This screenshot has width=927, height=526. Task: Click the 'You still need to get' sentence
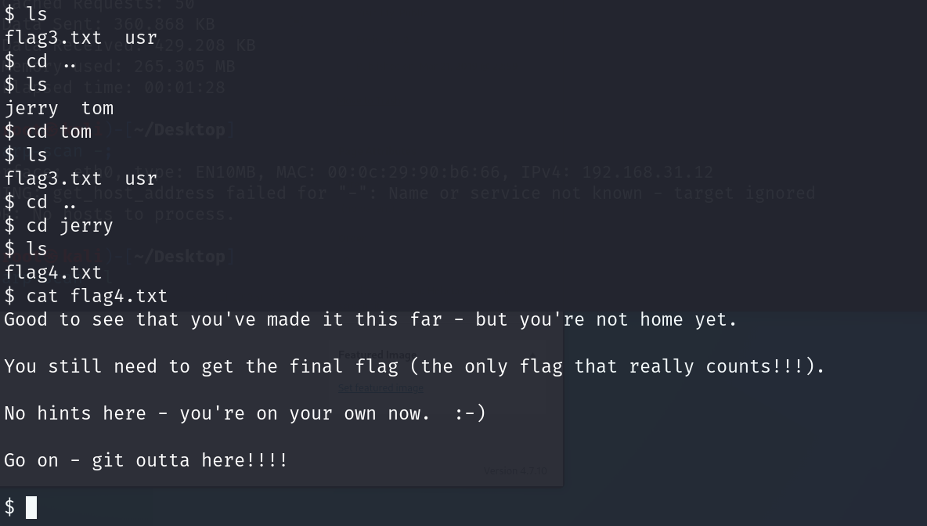click(414, 366)
